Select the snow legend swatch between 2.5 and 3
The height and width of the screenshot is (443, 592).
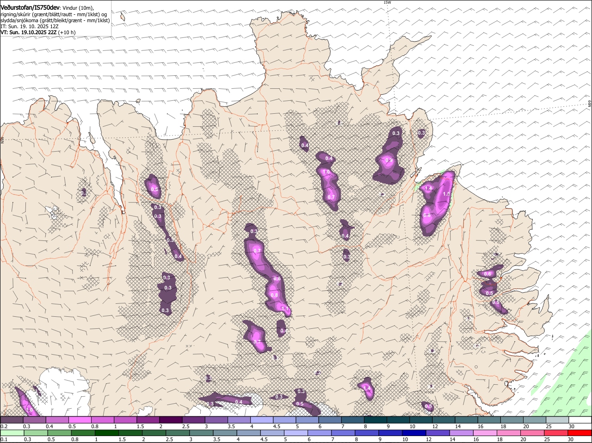point(193,420)
